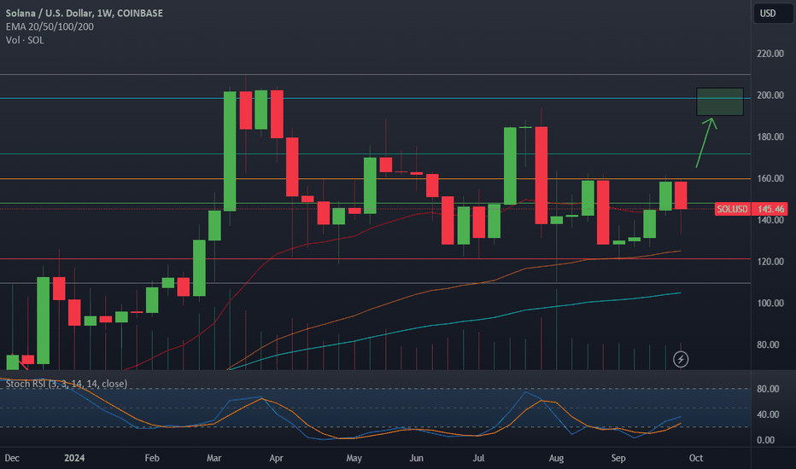The image size is (796, 469).
Task: Select the Solana / U.S. Dollar symbol title
Action: [x=85, y=13]
